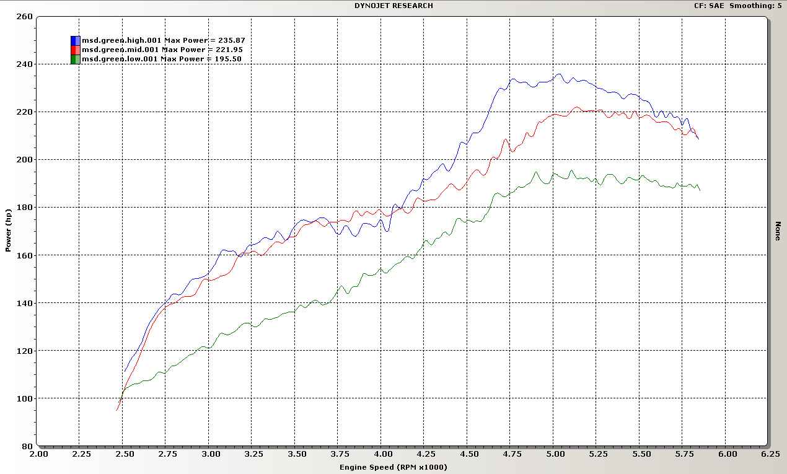The width and height of the screenshot is (787, 474).
Task: Click the 3.50 tick on the RPM axis
Action: click(x=296, y=454)
